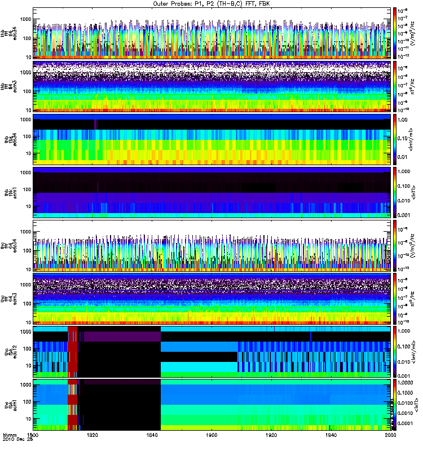Image resolution: width=423 pixels, height=451 pixels.
Task: Click the <|mV/m|> unit label beside thb fbk colorbar
Action: point(411,139)
